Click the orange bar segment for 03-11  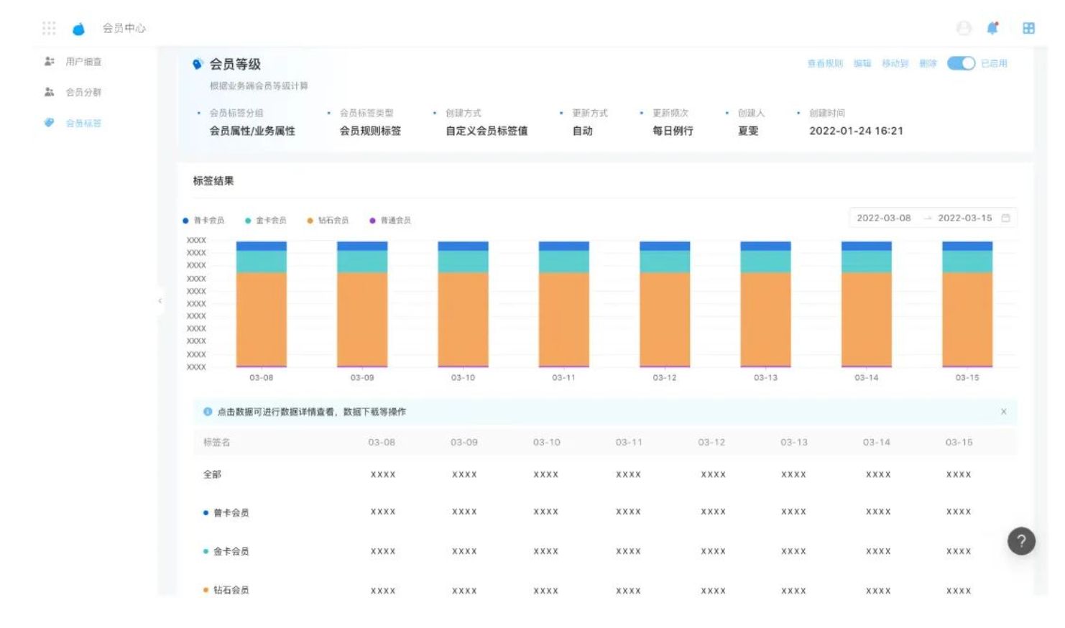tap(563, 319)
